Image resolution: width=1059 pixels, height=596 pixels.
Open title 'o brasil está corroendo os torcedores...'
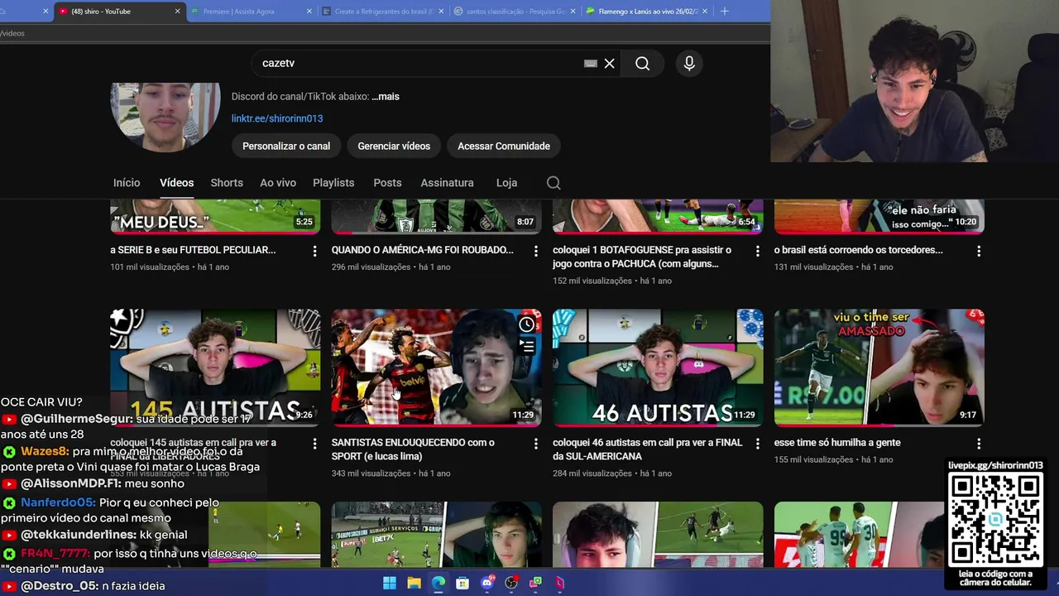[x=858, y=250]
